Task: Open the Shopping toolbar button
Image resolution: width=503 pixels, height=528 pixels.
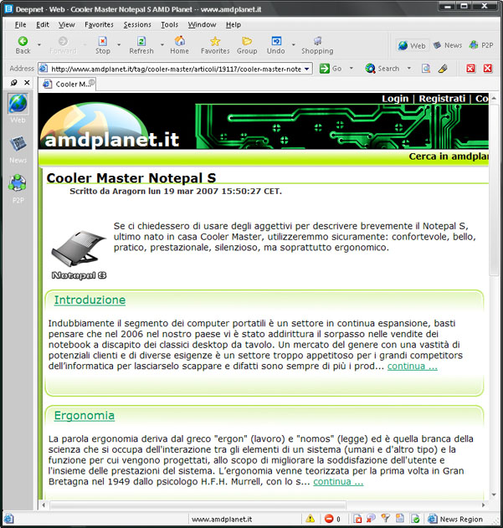Action: pos(317,45)
